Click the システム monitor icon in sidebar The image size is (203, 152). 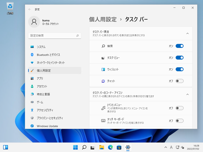[x=32, y=47]
